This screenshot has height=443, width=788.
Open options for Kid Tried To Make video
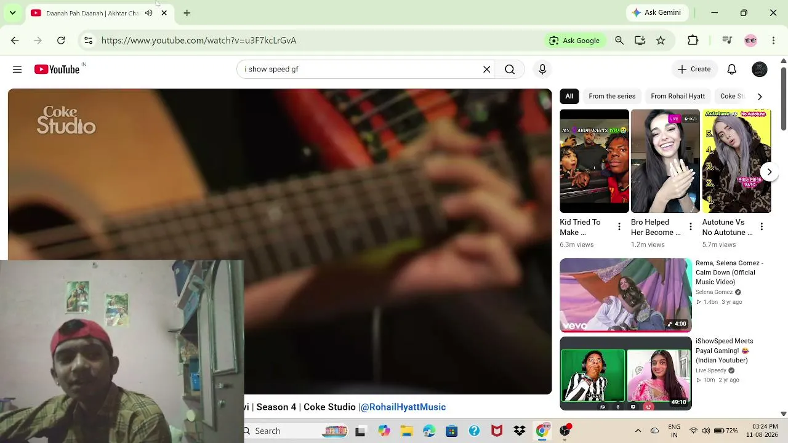click(619, 227)
